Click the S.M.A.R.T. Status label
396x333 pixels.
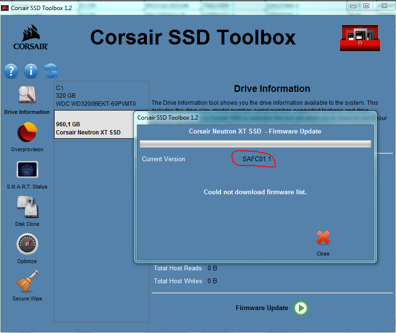coord(27,187)
